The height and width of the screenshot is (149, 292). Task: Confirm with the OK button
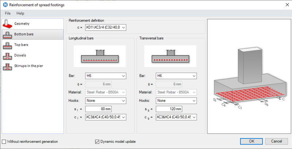[x=251, y=141]
